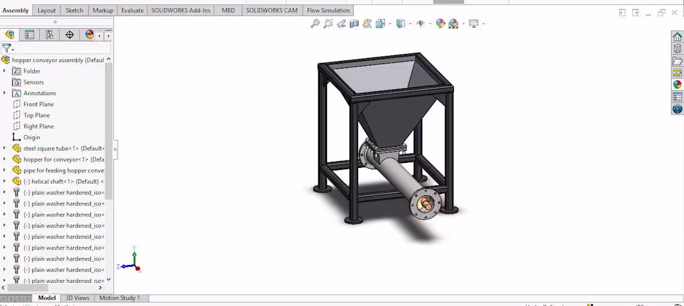Open the SOLIDWORKS Add-Ins tab
The height and width of the screenshot is (306, 684).
[x=181, y=11]
